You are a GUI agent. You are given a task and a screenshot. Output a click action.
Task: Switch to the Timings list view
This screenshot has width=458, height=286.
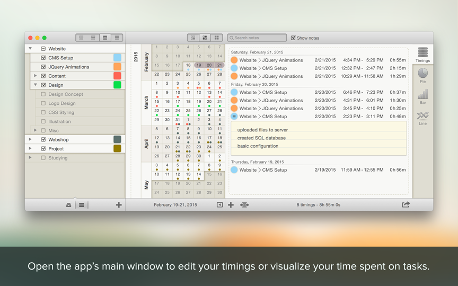[422, 55]
